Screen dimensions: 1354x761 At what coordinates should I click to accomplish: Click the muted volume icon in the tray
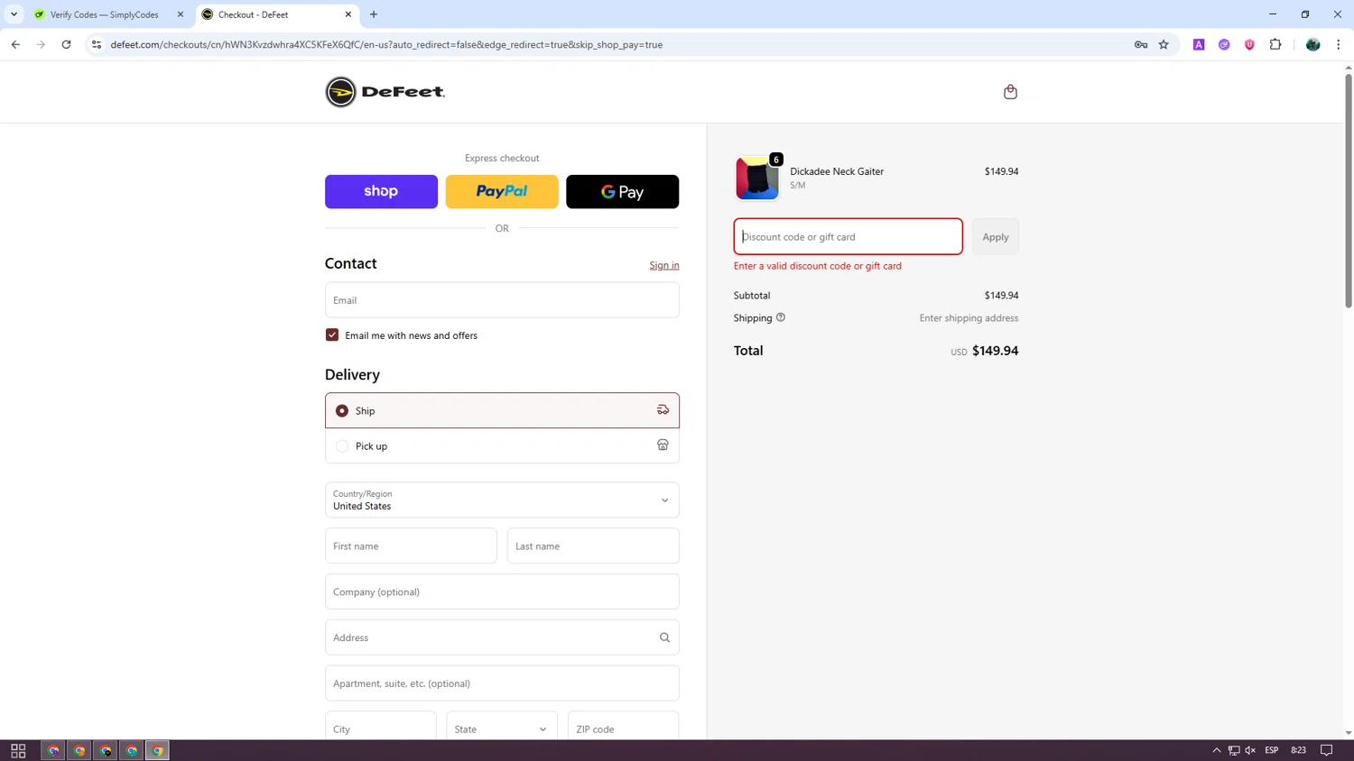(x=1250, y=750)
